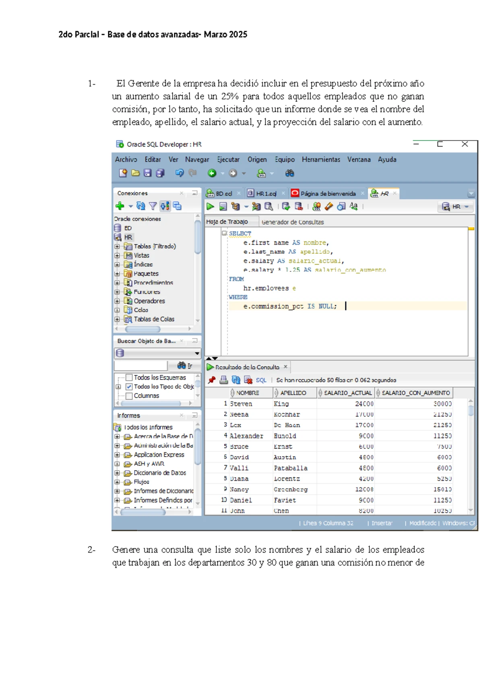
Task: Check the Columnas checkbox
Action: coord(129,396)
